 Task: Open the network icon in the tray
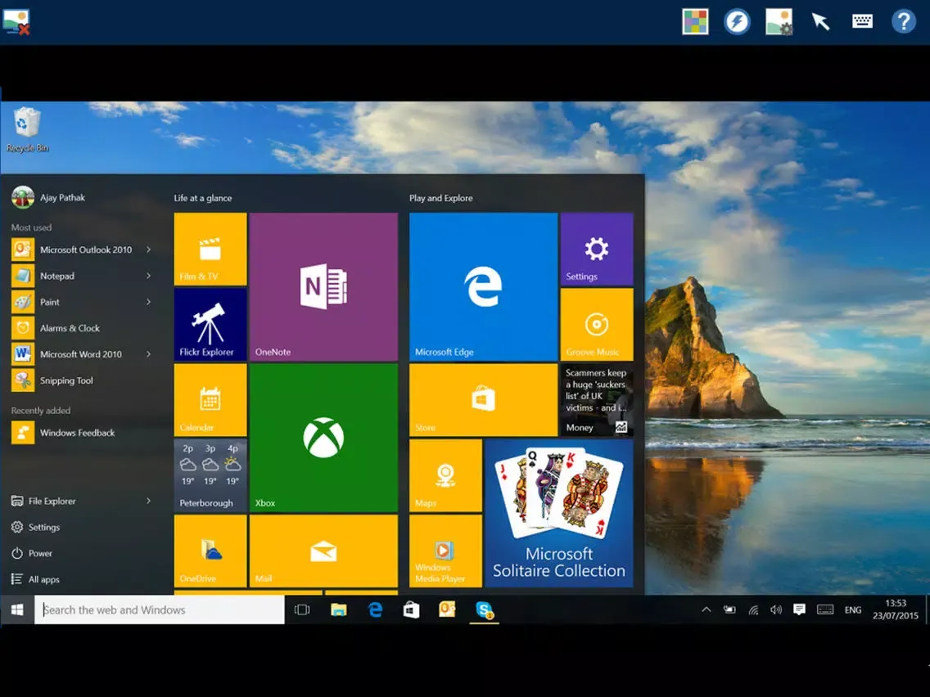[x=753, y=610]
